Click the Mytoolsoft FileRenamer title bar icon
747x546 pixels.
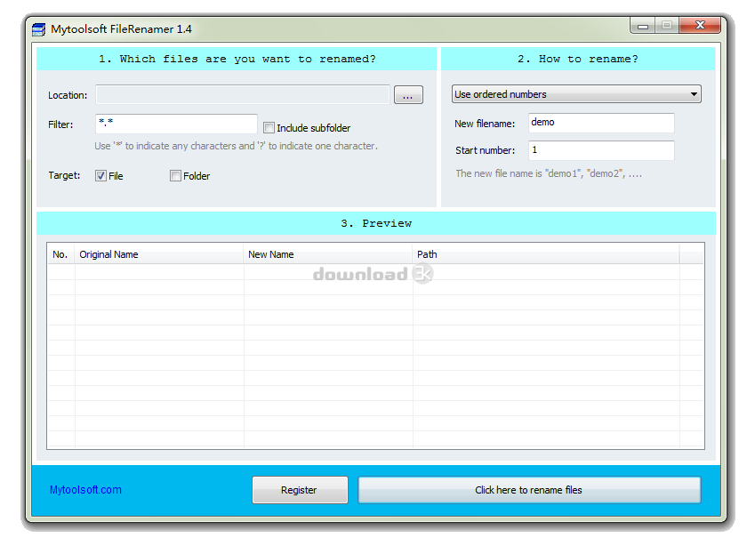(x=38, y=29)
